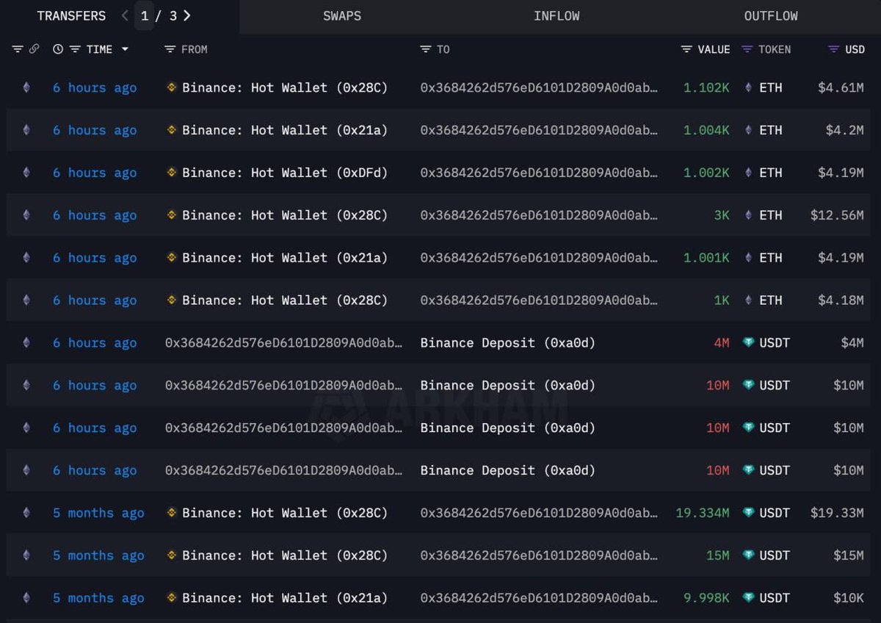Viewport: 881px width, 623px height.
Task: Click the filter icon beside the FROM column
Action: [169, 49]
